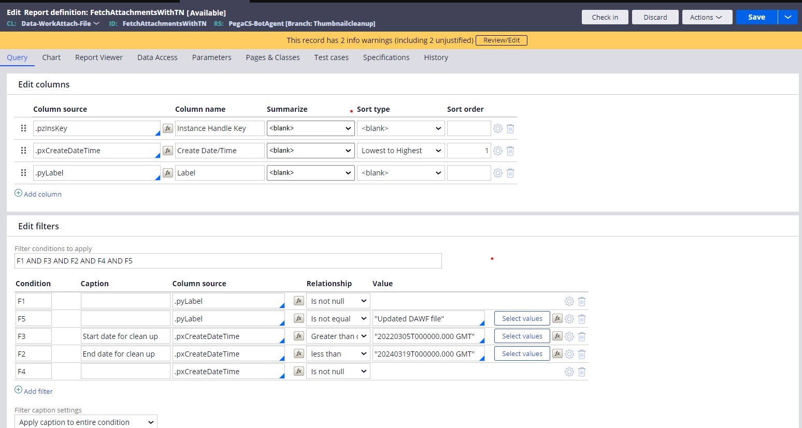Click Select values for filter F5
802x428 pixels.
pos(522,319)
